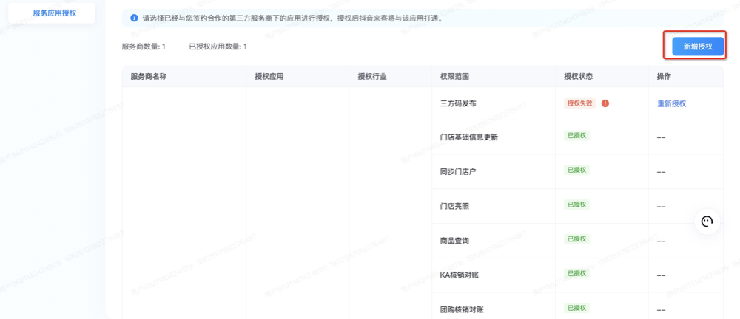Click 已授权 tag in 门店亮照 row
This screenshot has width=740, height=319.
(576, 205)
